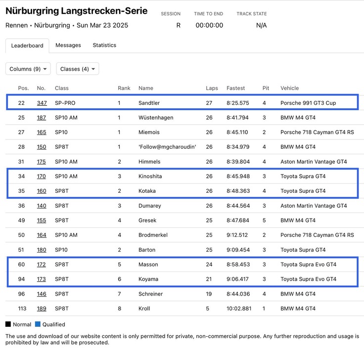Screen dimensions: 364x354
Task: Select the Leaderboard tab
Action: (x=27, y=45)
